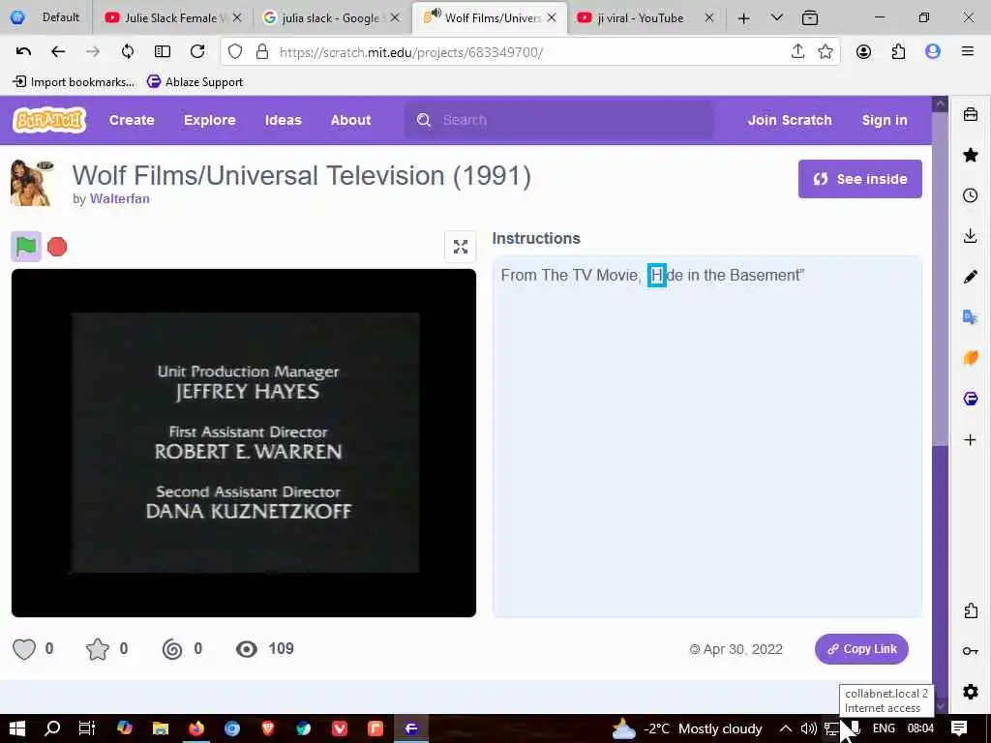
Task: Open the About page
Action: tap(350, 120)
